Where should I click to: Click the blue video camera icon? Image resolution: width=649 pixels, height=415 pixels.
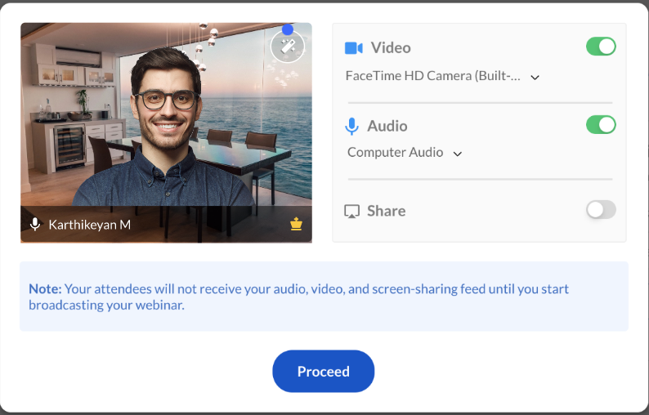click(353, 48)
